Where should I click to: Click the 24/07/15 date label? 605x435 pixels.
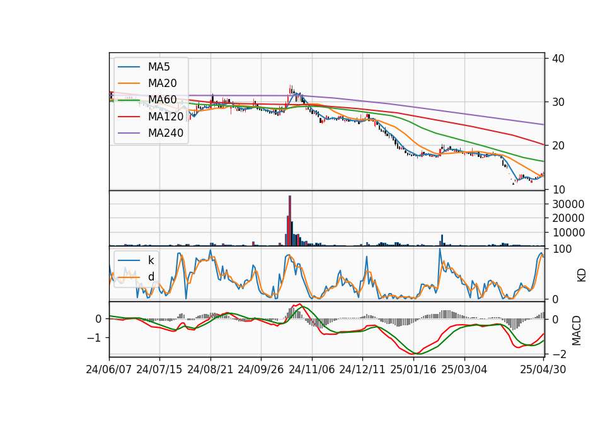tap(159, 369)
